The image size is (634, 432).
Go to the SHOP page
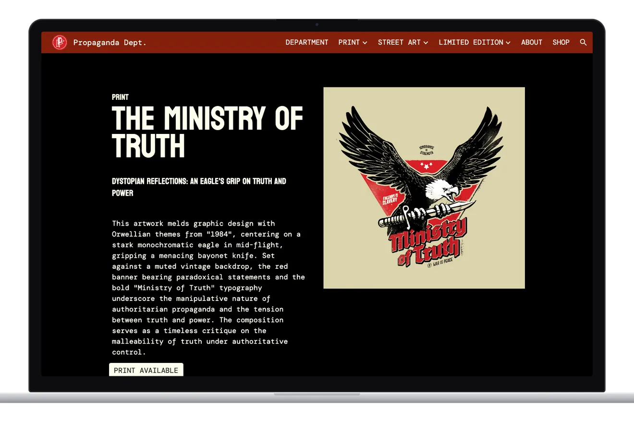point(561,42)
